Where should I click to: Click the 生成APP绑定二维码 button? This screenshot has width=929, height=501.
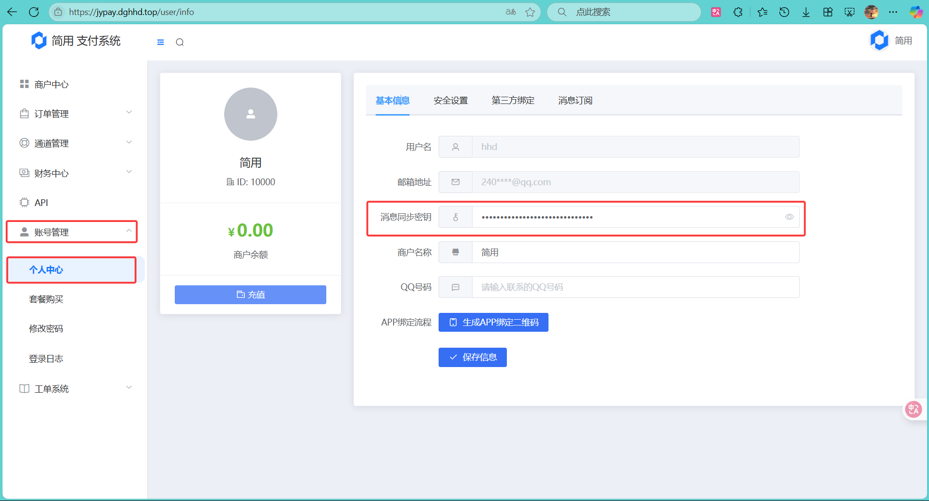click(x=493, y=323)
